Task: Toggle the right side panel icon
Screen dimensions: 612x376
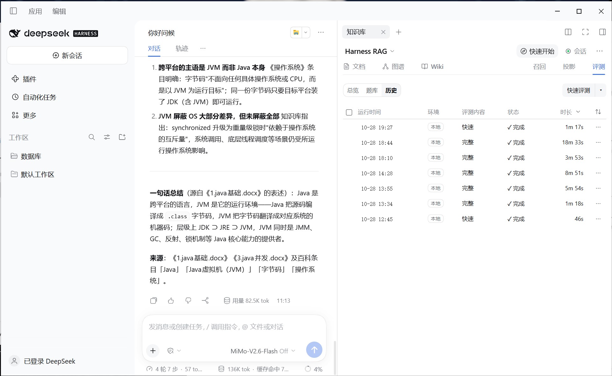Action: pos(602,32)
